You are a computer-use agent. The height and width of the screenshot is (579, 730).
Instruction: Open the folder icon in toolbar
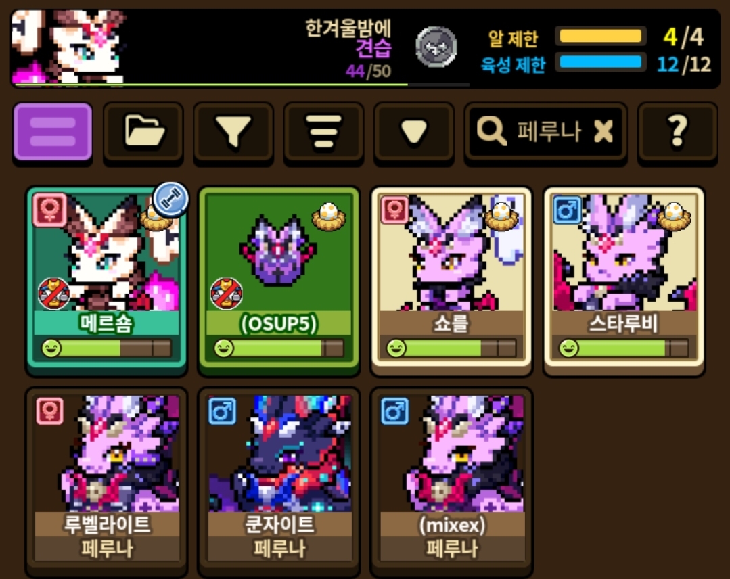click(x=143, y=133)
